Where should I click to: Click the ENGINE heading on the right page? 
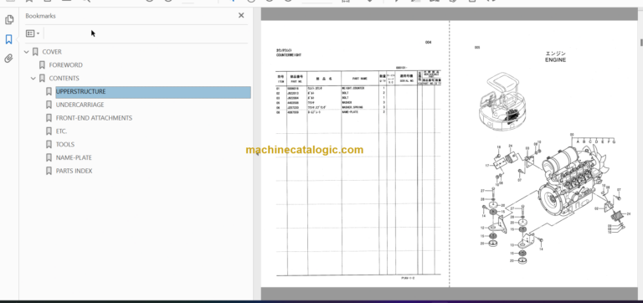(555, 60)
